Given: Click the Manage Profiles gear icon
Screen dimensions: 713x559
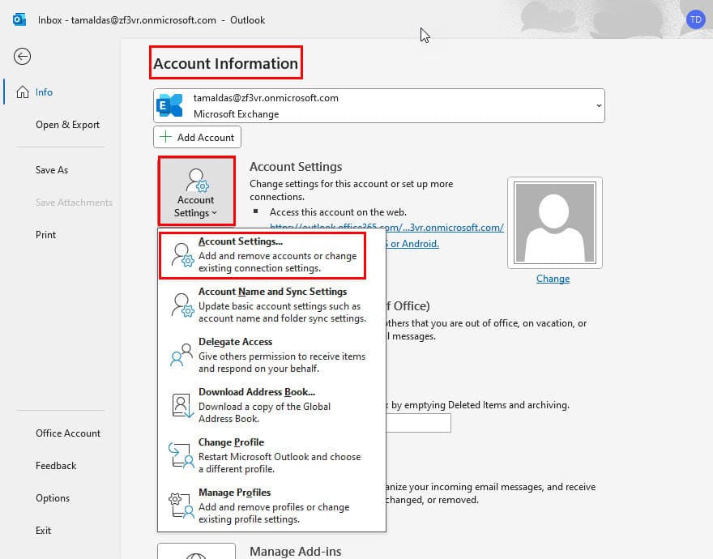Looking at the screenshot, I should [x=181, y=506].
